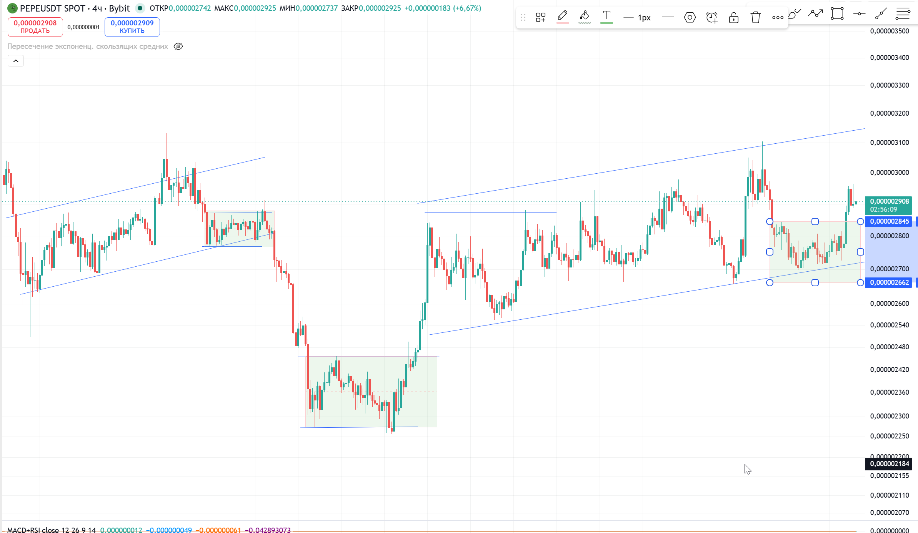
Task: Click the blue КУПИТЬ buy button
Action: tap(132, 27)
